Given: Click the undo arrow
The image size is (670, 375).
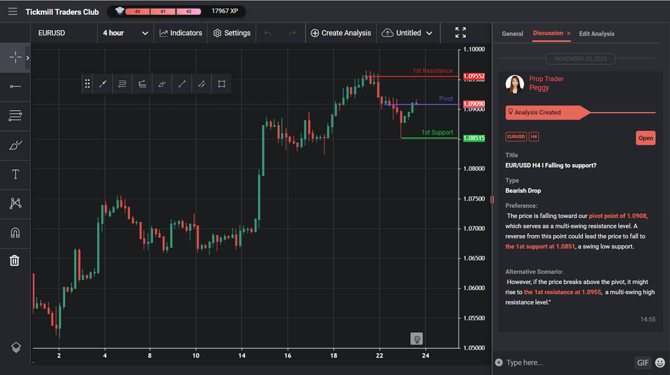Looking at the screenshot, I should click(268, 33).
